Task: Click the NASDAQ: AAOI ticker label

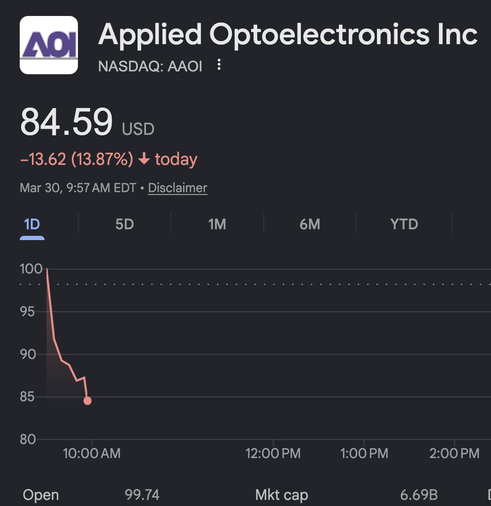Action: (150, 67)
